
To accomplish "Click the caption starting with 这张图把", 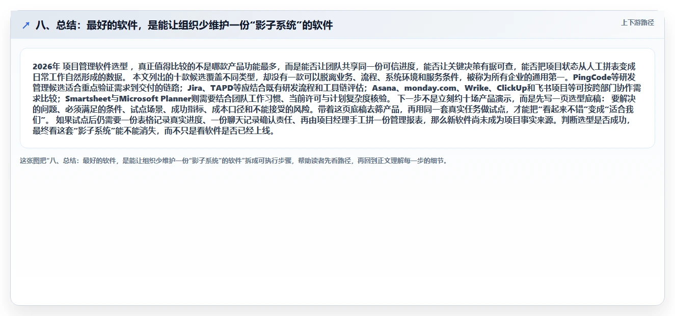I will point(234,161).
